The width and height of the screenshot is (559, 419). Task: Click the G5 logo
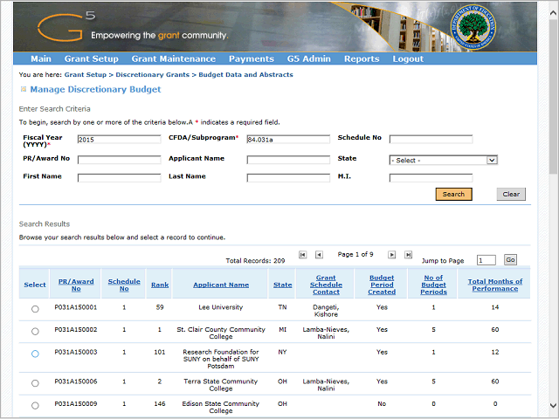pyautogui.click(x=66, y=27)
